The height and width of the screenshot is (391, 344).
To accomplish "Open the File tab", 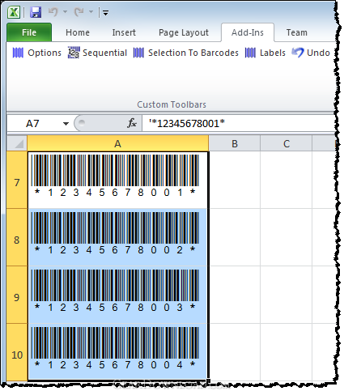I will coord(29,32).
